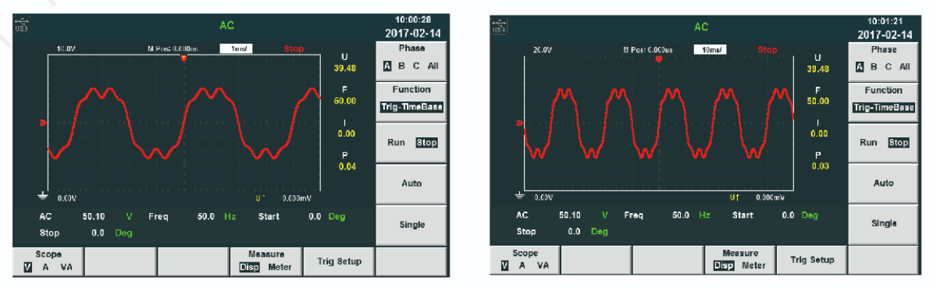This screenshot has width=933, height=288.
Task: Click the red trigger marker atop the left waveform
Action: click(x=183, y=59)
